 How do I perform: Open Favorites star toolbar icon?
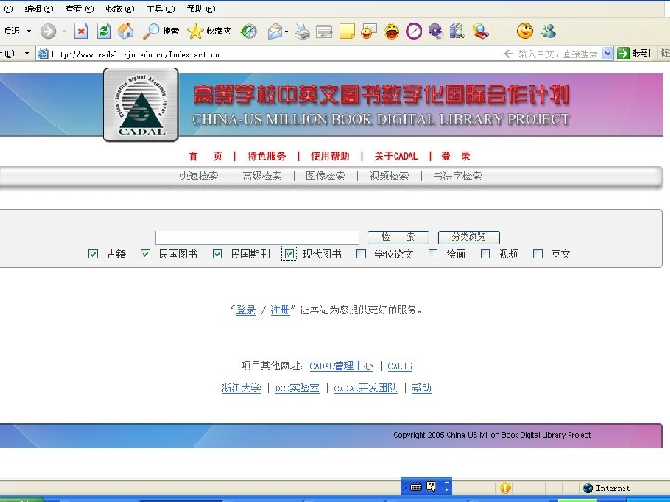coord(195,32)
